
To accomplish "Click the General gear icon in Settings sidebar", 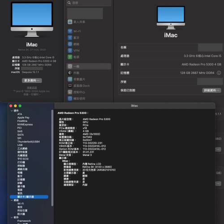I will tap(70, 66).
